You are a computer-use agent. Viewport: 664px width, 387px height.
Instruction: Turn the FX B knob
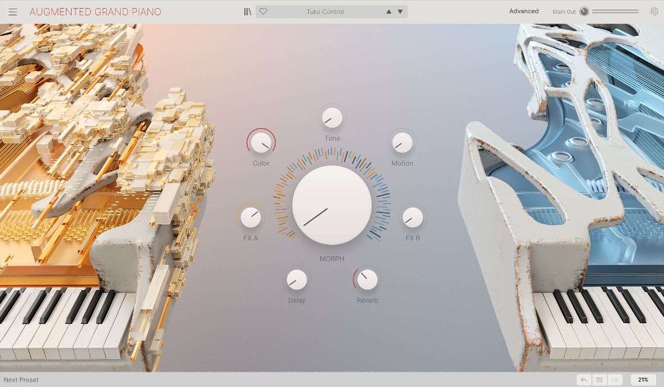point(412,217)
